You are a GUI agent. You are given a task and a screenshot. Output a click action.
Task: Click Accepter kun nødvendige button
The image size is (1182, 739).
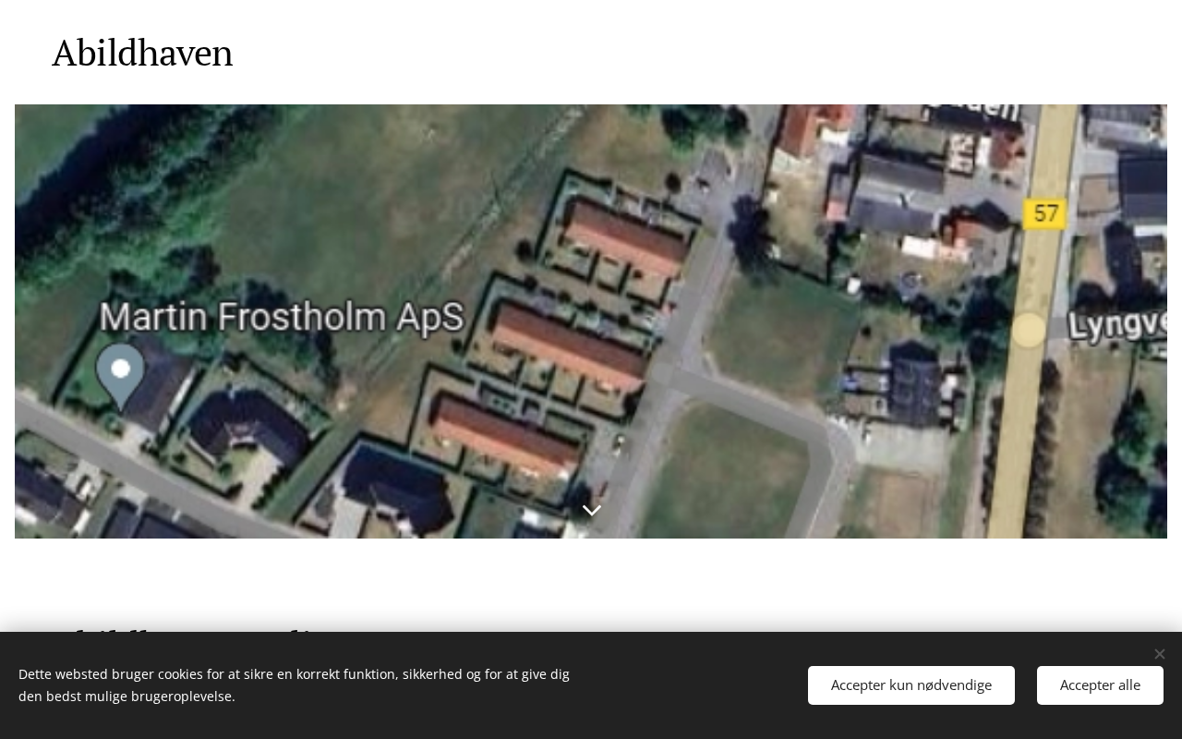[x=911, y=685]
